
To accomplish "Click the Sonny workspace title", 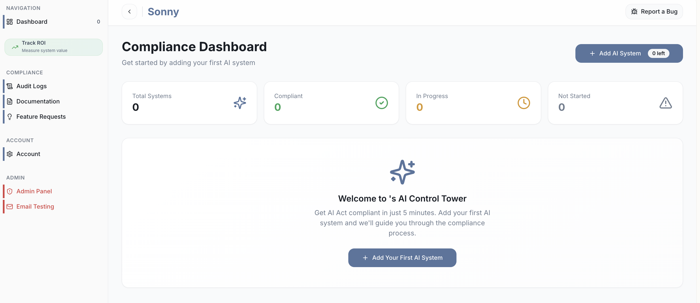I will point(163,12).
